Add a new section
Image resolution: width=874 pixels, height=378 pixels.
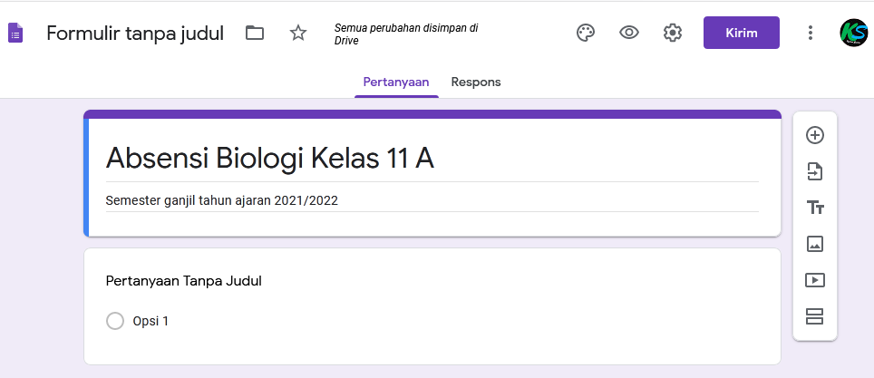tap(815, 316)
